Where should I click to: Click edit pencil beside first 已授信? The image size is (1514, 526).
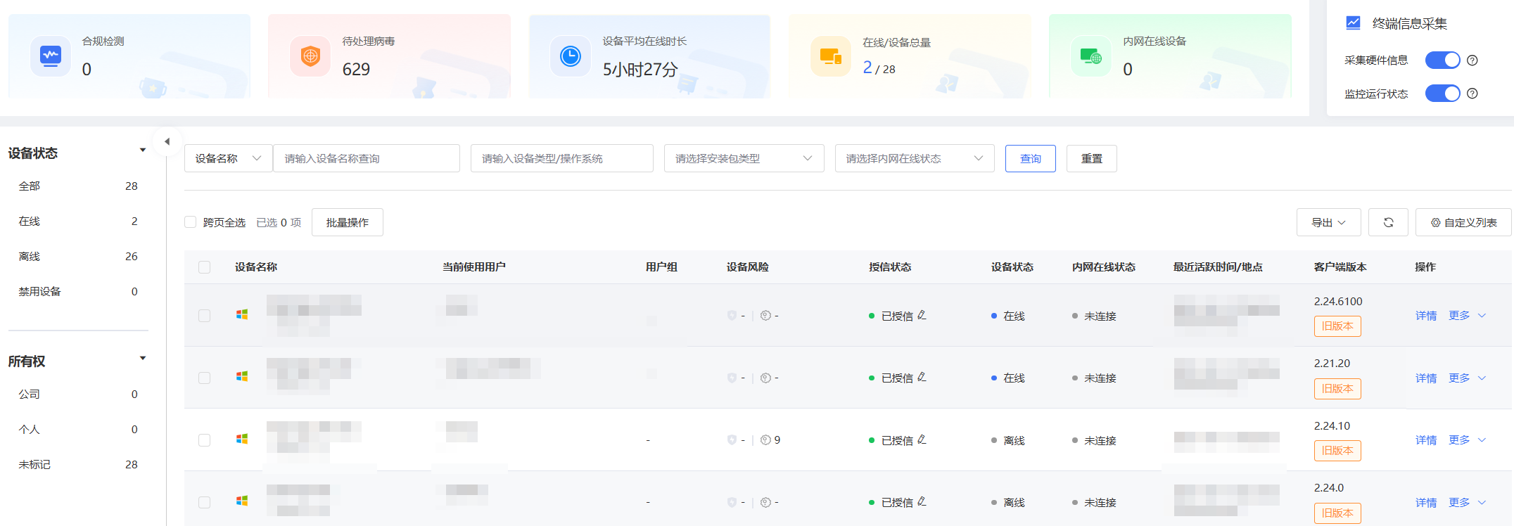[x=922, y=315]
